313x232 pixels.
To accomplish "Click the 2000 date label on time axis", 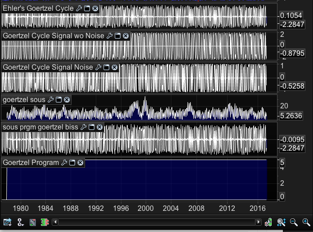I will pyautogui.click(x=146, y=209).
